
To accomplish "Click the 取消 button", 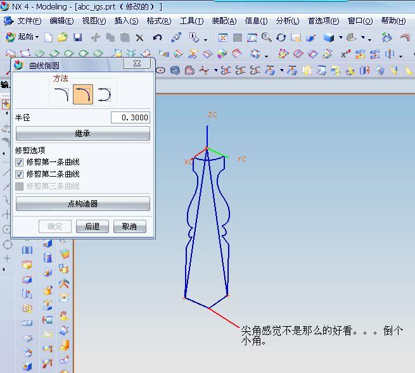I will [130, 227].
